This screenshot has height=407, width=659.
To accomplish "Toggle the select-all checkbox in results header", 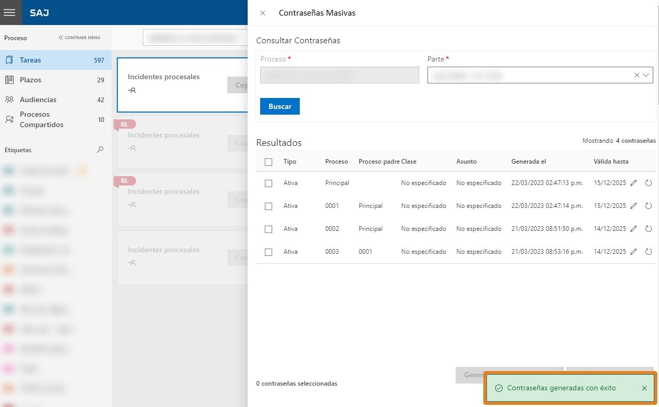I will coord(269,162).
